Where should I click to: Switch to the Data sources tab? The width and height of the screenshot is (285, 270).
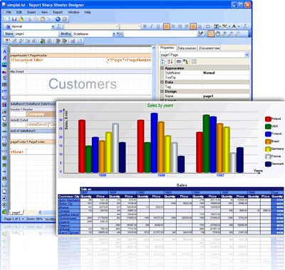coord(187,48)
